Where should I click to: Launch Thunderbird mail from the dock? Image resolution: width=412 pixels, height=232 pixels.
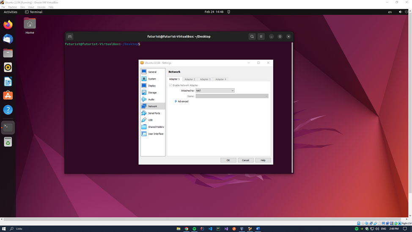click(8, 39)
